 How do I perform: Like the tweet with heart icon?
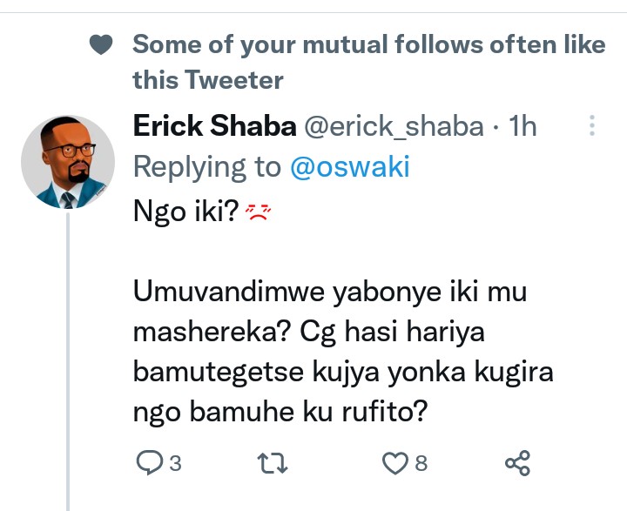(x=397, y=463)
